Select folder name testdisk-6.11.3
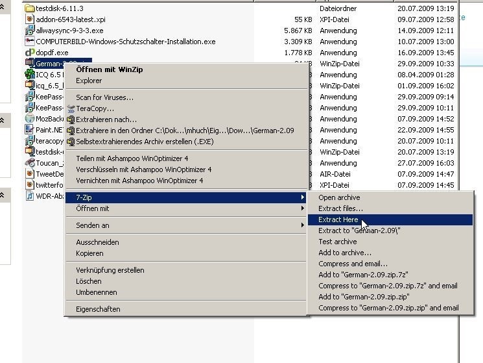 60,8
